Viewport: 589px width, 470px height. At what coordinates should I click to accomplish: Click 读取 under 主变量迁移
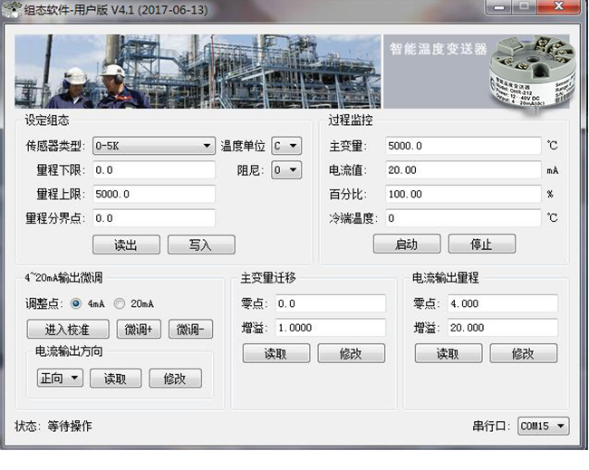tap(275, 354)
